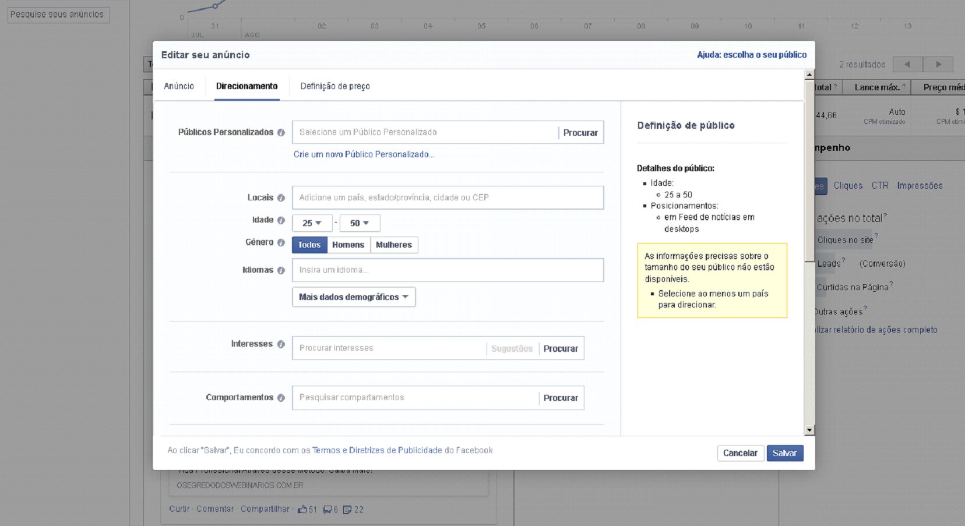Click the help icon beside Idiomas
This screenshot has width=965, height=526.
[x=281, y=270]
